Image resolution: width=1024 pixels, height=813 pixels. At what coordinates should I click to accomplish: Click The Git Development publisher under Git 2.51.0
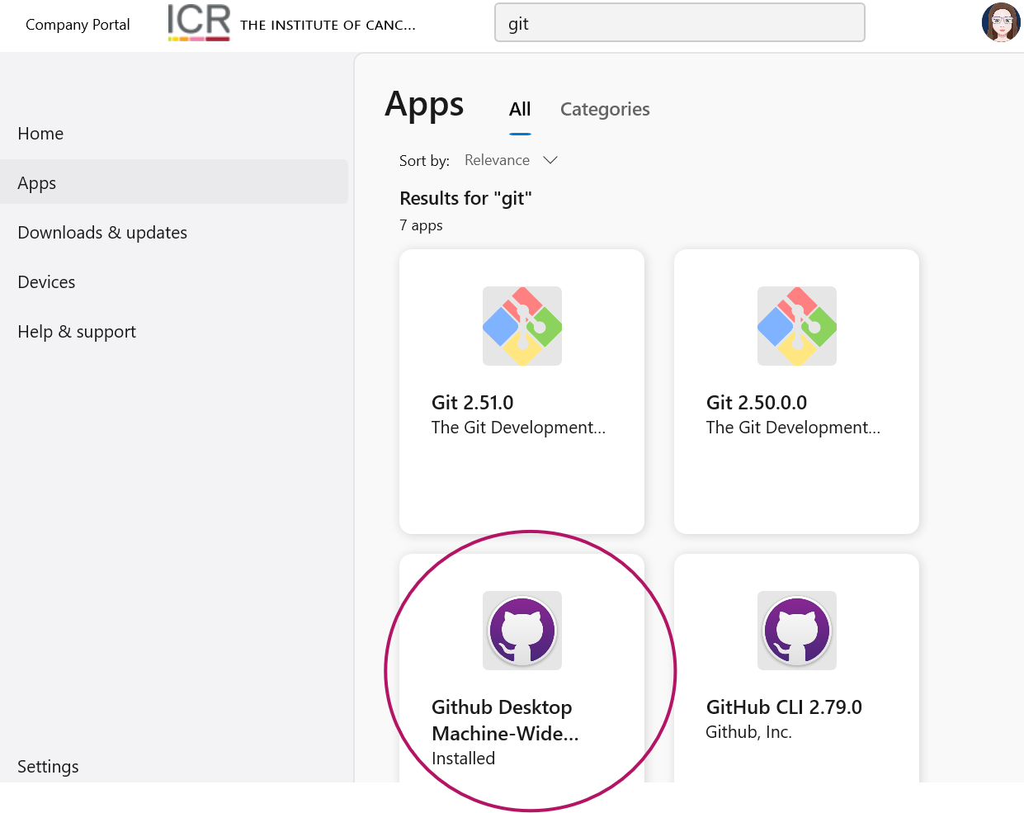518,428
